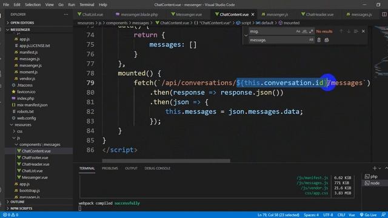Open app.js.LICENSE.txt in explorer

(x=35, y=46)
